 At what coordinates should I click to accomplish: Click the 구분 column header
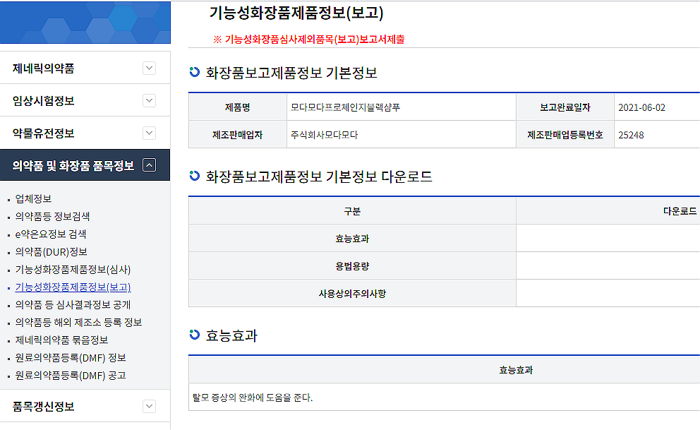pos(352,211)
